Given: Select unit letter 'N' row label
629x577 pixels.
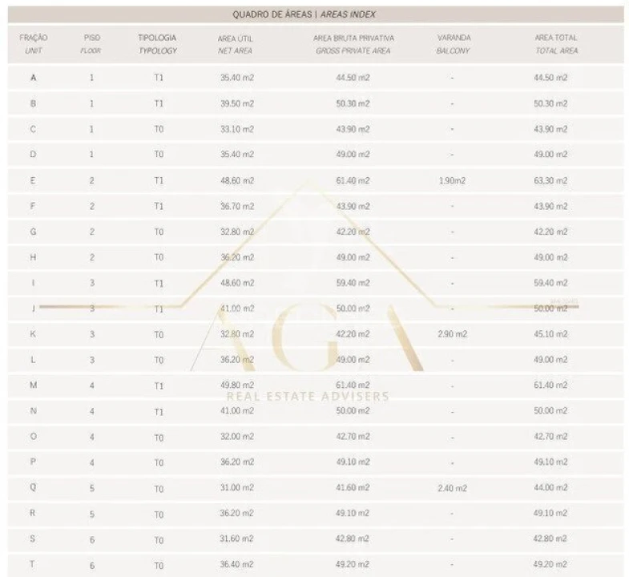Looking at the screenshot, I should [x=34, y=410].
